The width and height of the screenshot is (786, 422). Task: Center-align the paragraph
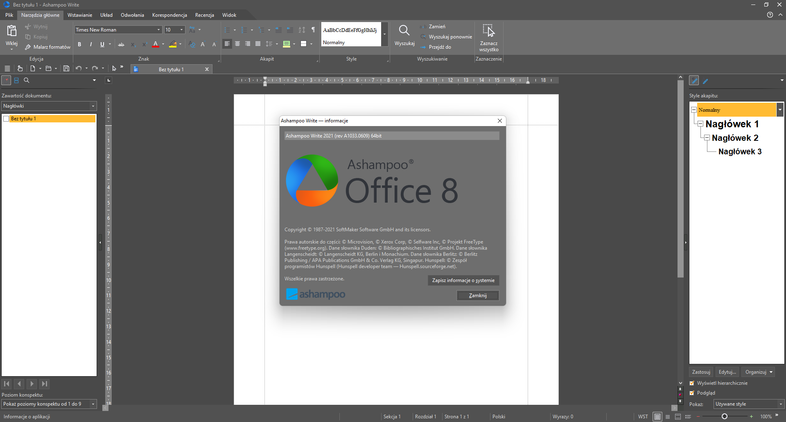pos(237,44)
